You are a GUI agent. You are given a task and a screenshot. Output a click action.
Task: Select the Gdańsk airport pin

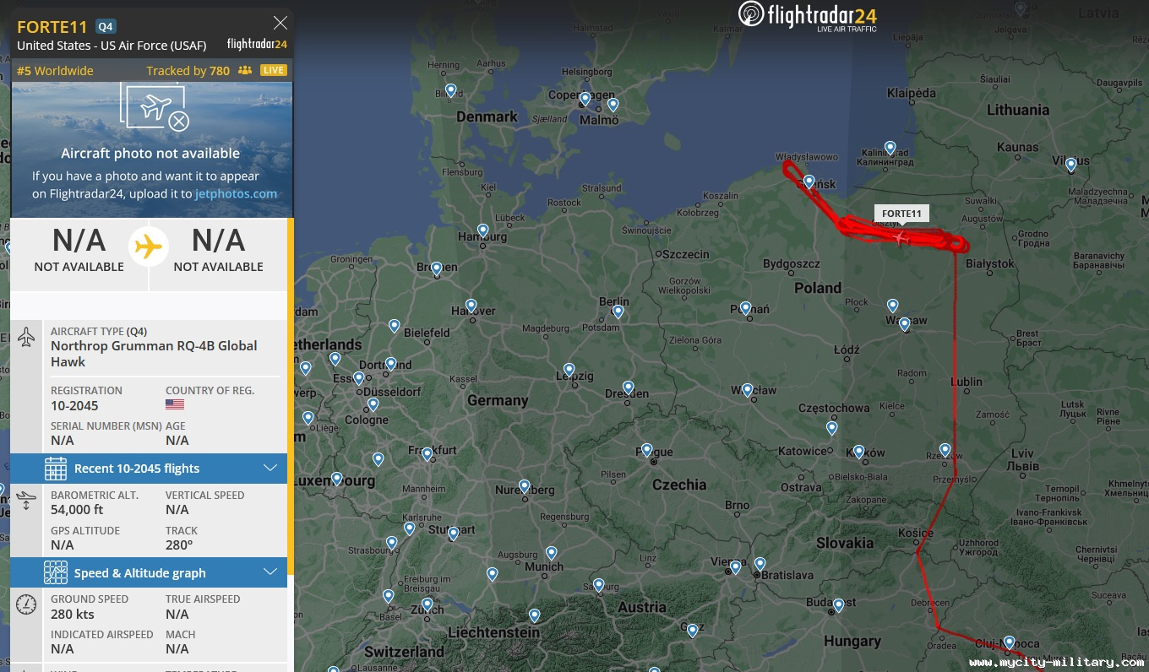coord(809,181)
